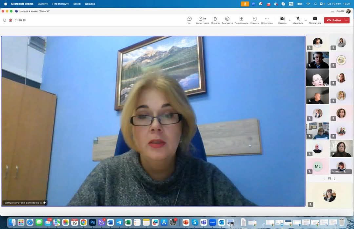Open Launchpad from the Dock
The height and width of the screenshot is (229, 354).
click(21, 222)
